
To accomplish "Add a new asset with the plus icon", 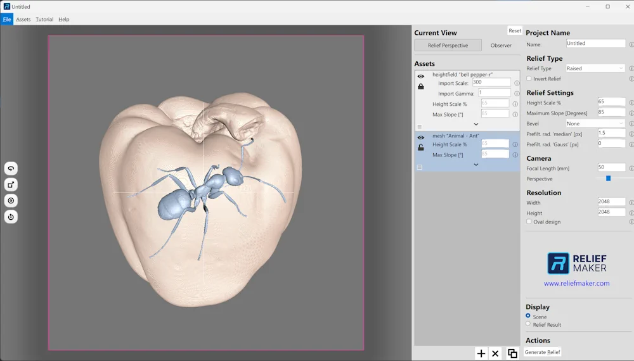I will pos(481,353).
